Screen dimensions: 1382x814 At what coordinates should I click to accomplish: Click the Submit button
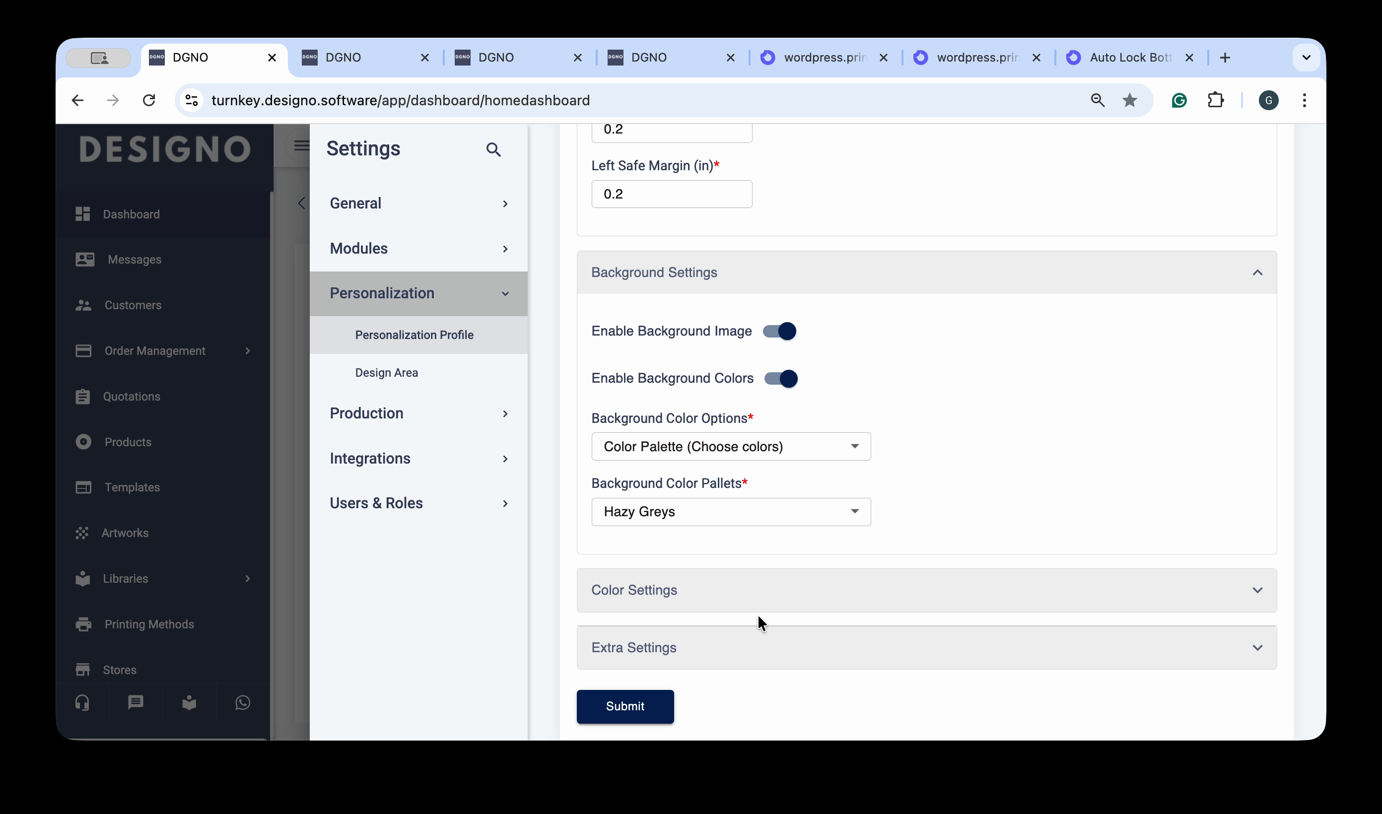[x=624, y=706]
